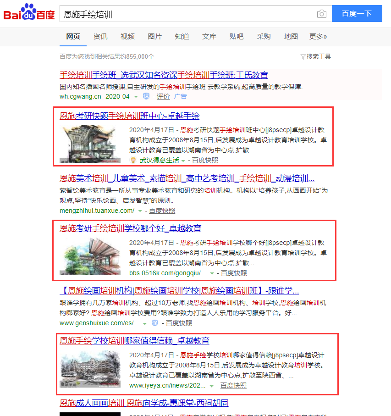Click 武汉得意生活 source link
The height and width of the screenshot is (416, 391).
point(160,160)
